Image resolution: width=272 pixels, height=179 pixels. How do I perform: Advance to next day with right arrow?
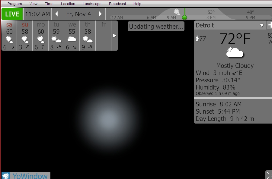101,14
